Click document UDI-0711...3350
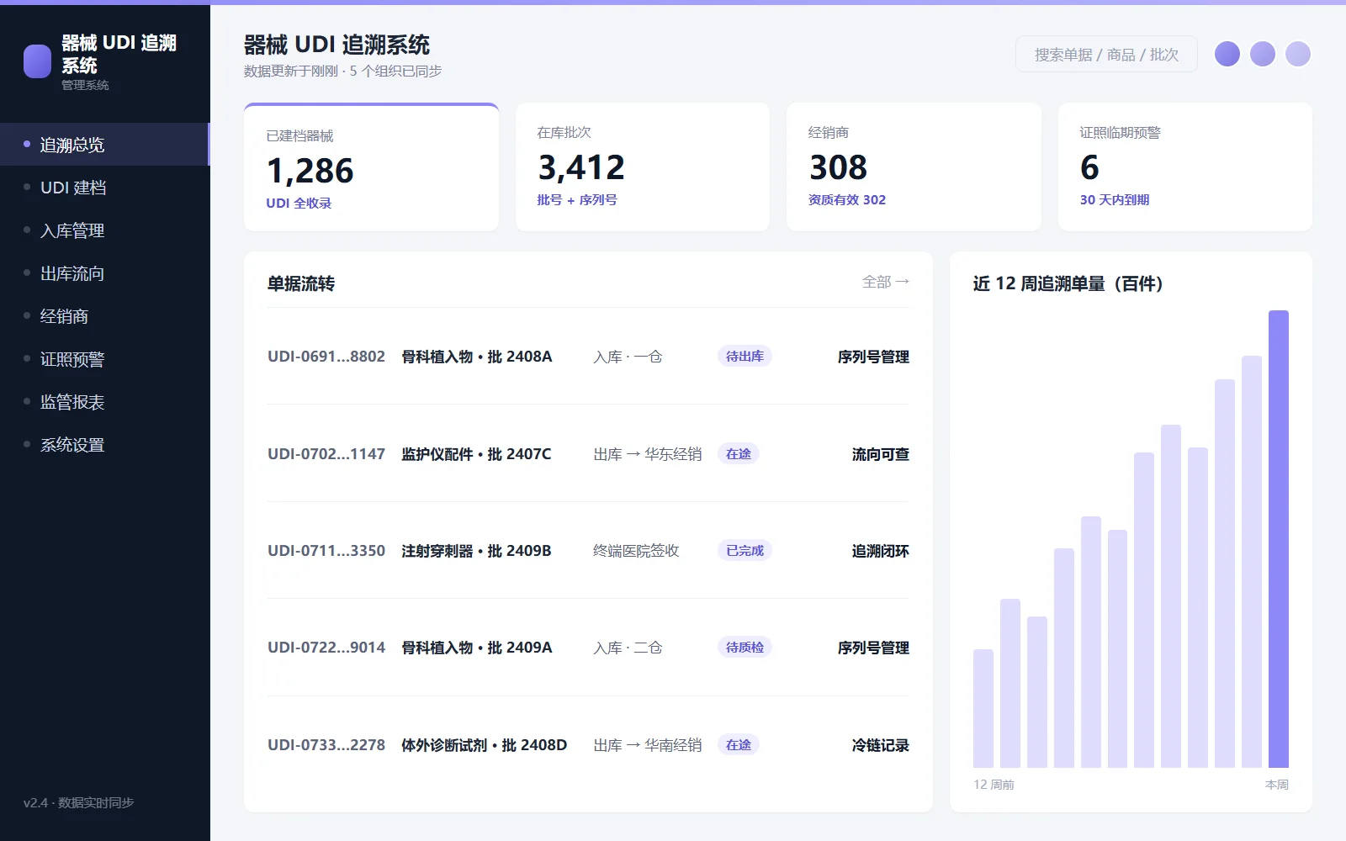Viewport: 1346px width, 841px height. tap(326, 551)
